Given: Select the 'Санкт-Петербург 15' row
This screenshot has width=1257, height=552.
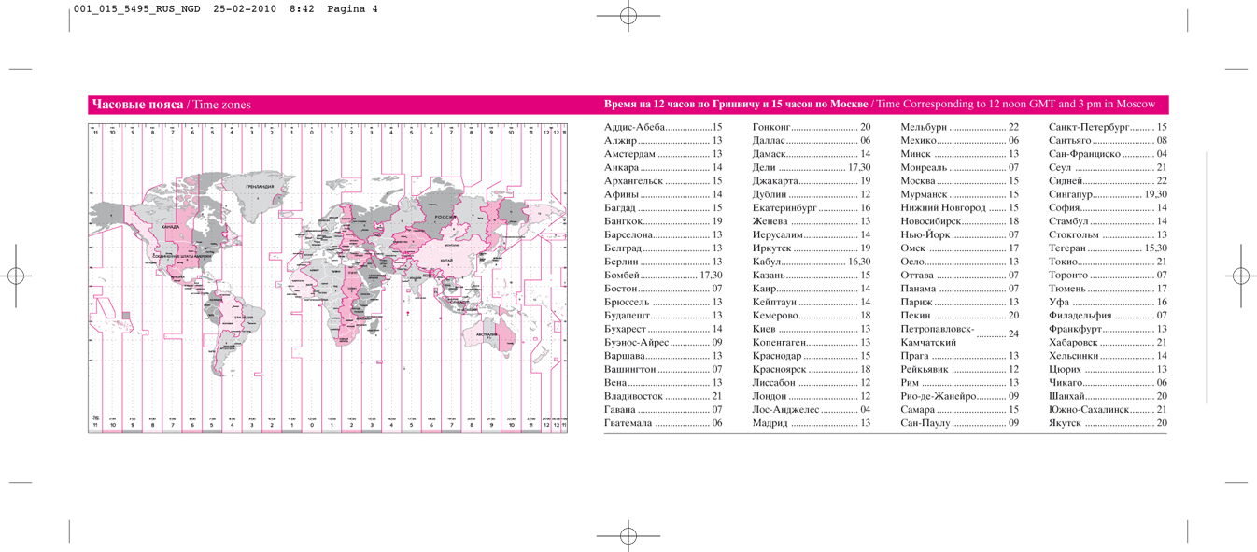Looking at the screenshot, I should (x=1109, y=127).
